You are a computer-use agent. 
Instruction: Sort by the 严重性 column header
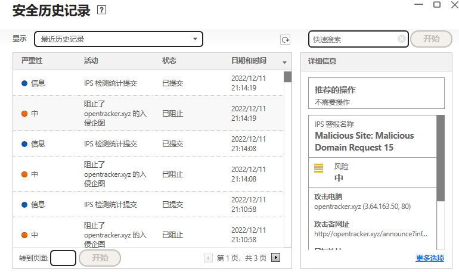32,61
